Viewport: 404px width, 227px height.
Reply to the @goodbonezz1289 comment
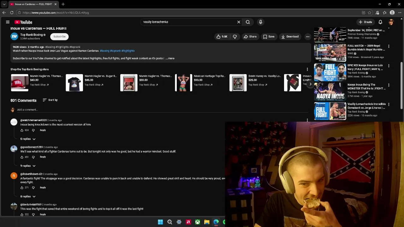coord(43,157)
